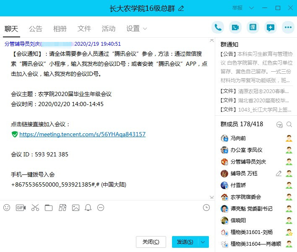Click the send image icon
The width and height of the screenshot is (297, 252).
click(x=76, y=208)
